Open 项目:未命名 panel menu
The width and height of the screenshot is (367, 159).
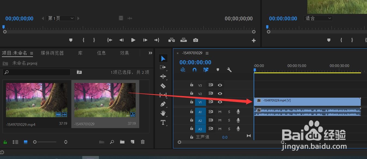(x=31, y=53)
